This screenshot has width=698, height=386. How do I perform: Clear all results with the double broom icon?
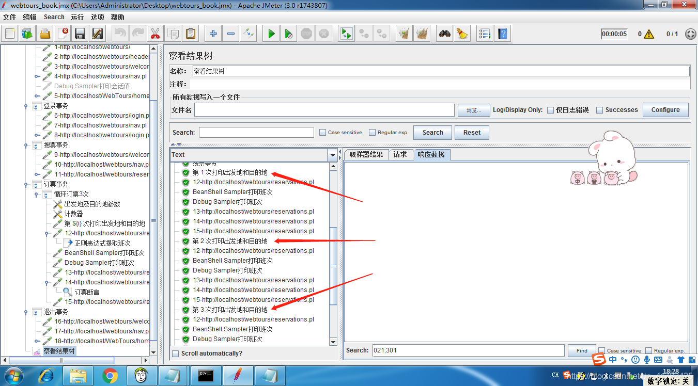coord(422,34)
